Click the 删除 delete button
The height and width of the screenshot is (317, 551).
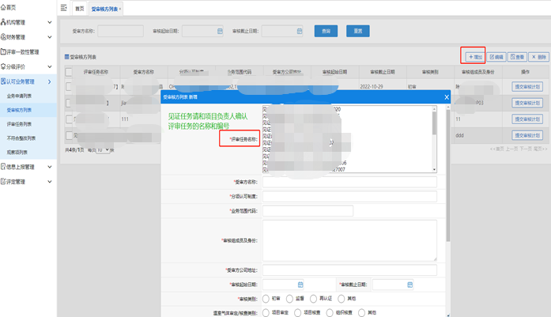coord(538,57)
